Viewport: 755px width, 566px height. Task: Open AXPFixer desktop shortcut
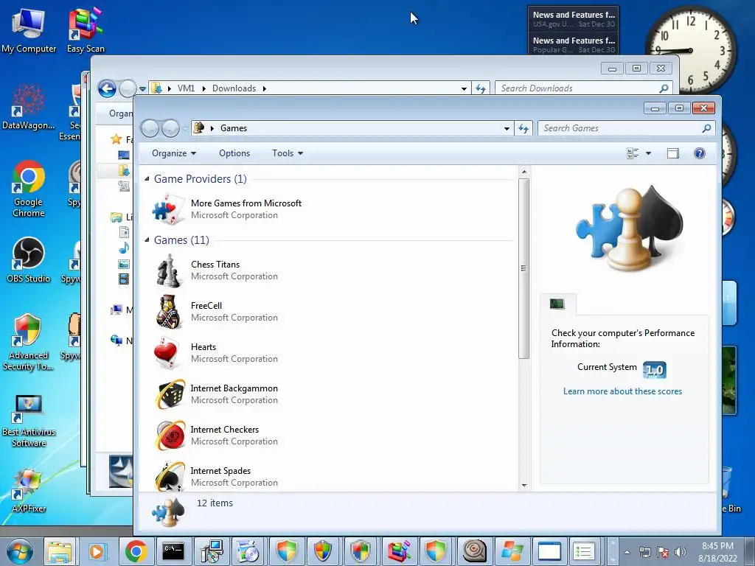(29, 490)
